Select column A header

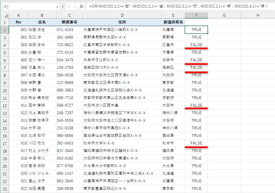(18, 15)
